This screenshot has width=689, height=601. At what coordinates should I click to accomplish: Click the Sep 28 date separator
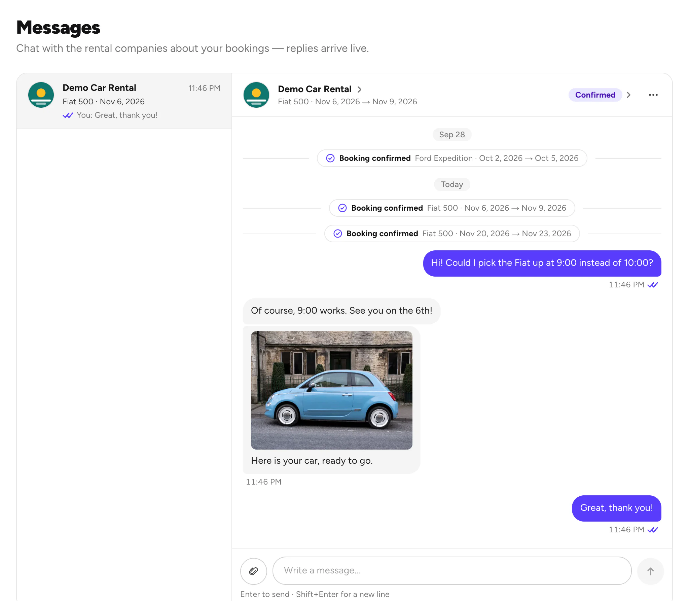452,135
